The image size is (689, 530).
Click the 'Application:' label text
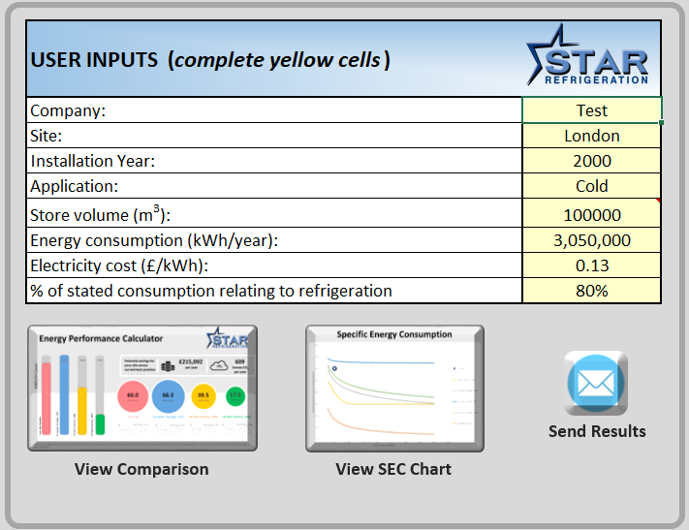point(74,186)
